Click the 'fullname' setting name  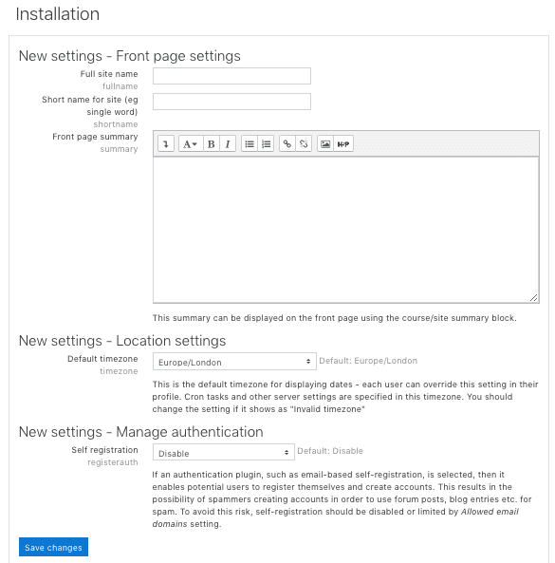120,86
